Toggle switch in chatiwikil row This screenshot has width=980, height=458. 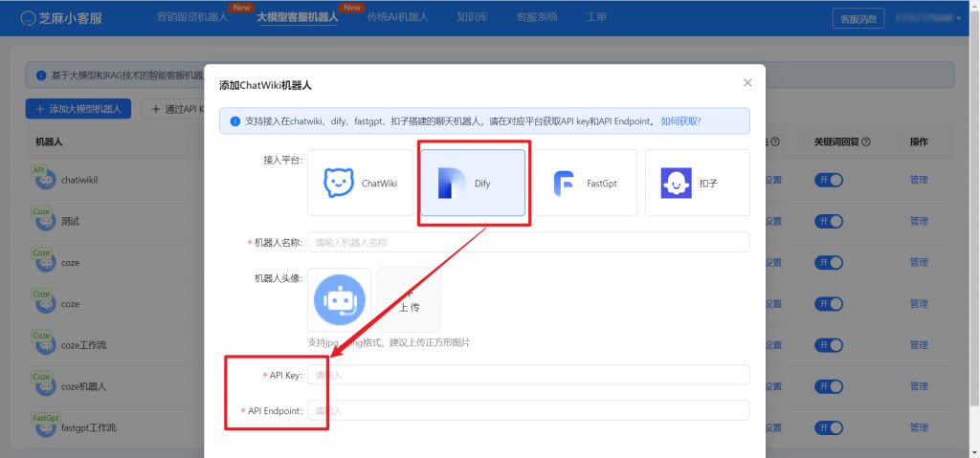[x=829, y=180]
